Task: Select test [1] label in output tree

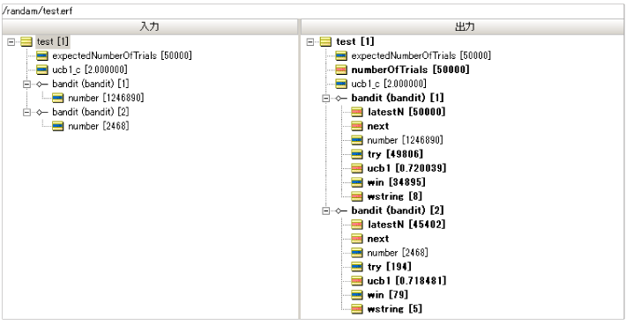Action: [x=355, y=41]
